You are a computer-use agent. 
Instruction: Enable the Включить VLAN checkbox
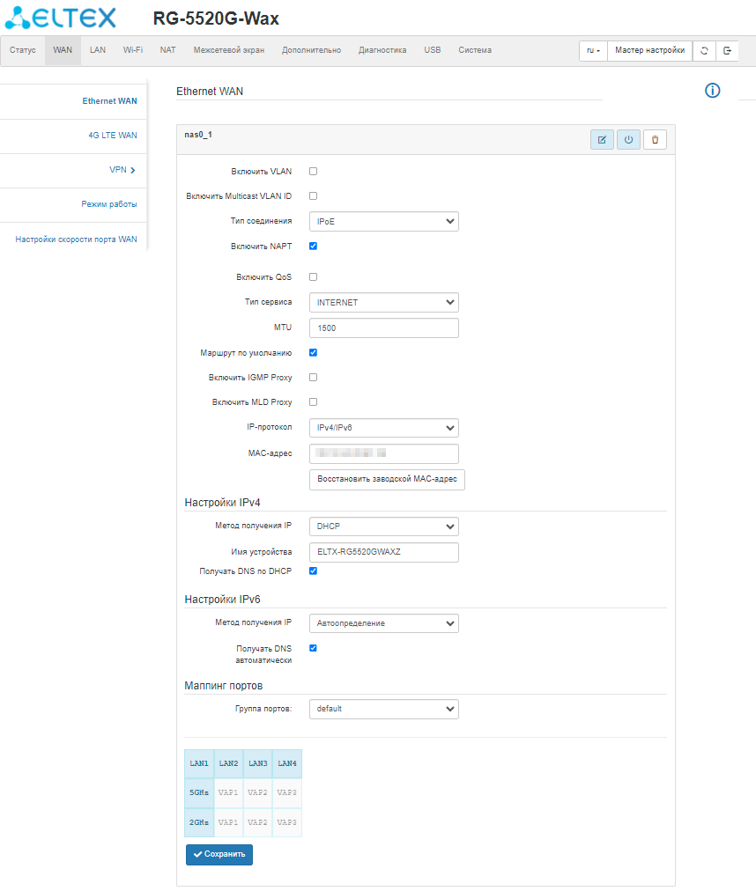pyautogui.click(x=313, y=171)
